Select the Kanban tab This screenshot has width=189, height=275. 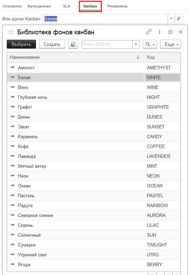coord(90,6)
